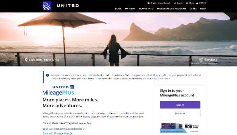The height and width of the screenshot is (135, 237).
Task: Click the Join now button
Action: pyautogui.click(x=180, y=113)
